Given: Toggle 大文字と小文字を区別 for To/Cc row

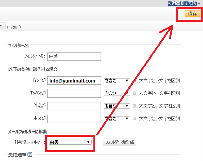Looking at the screenshot, I should point(134,93).
